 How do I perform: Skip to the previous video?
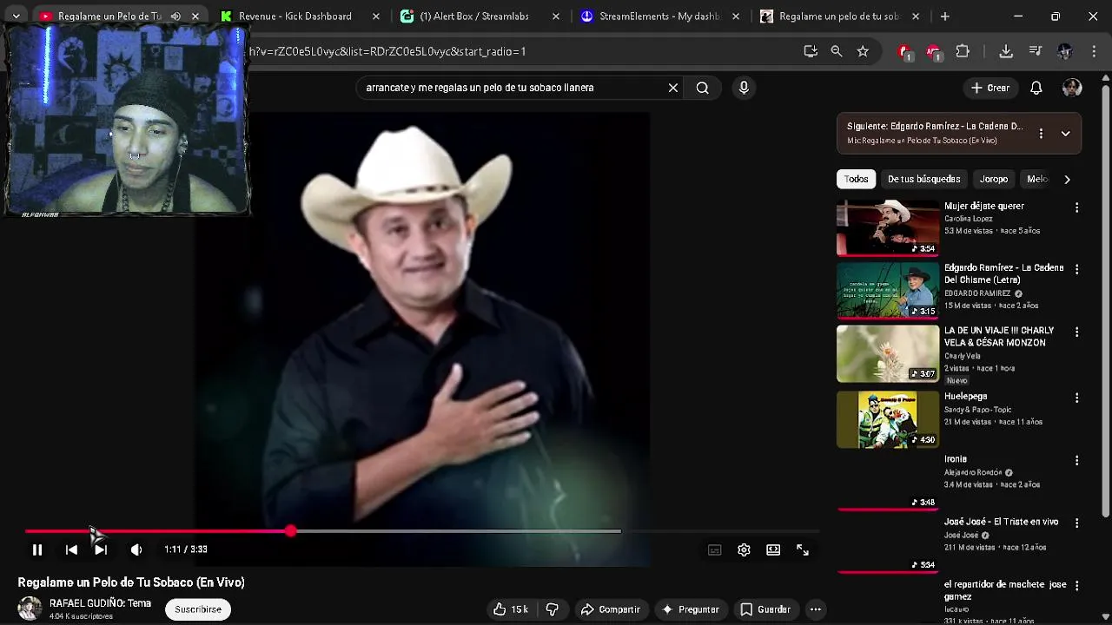coord(71,549)
